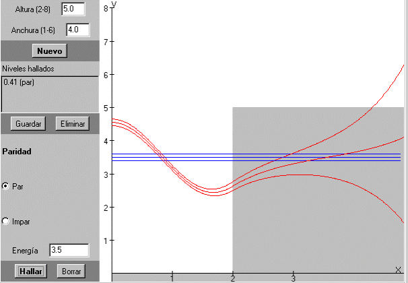This screenshot has width=408, height=283.
Task: Click the Hallar button
Action: pyautogui.click(x=31, y=272)
